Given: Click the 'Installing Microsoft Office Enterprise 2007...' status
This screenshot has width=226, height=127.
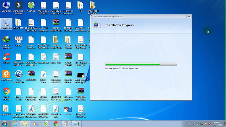Looking at the screenshot, I should [x=123, y=69].
